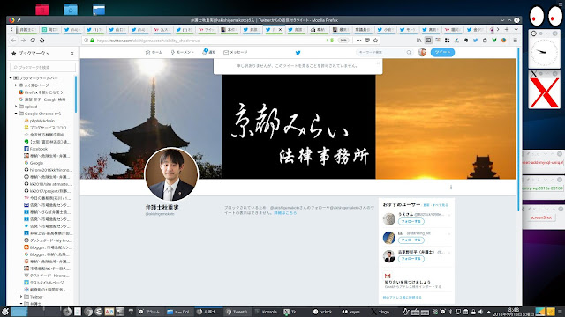Follow the first suggested user うえさん
The height and width of the screenshot is (317, 565).
(x=411, y=221)
